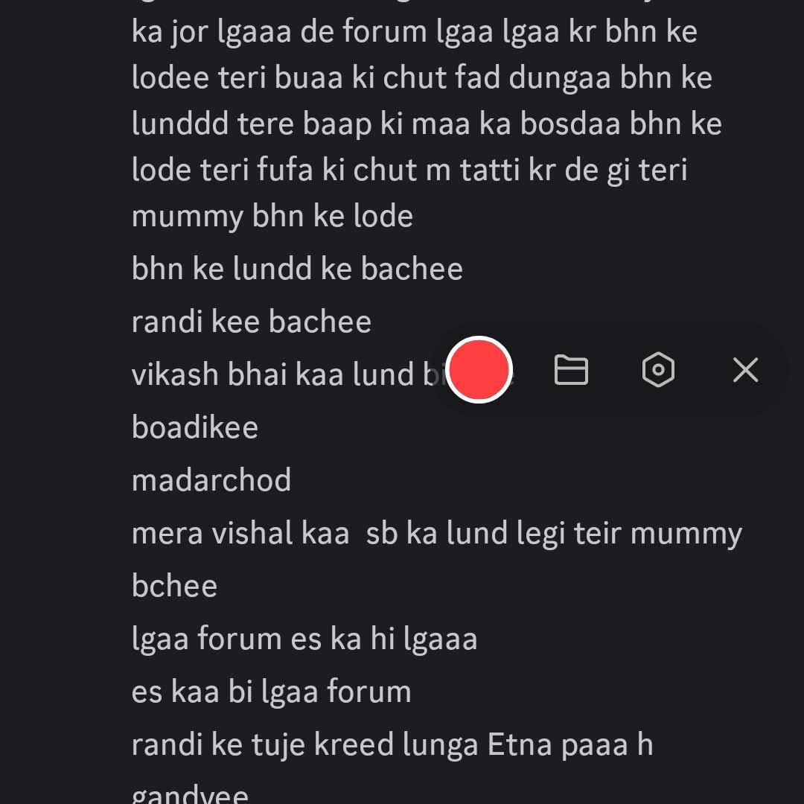Start recording with the red record button
The image size is (804, 804).
point(480,370)
